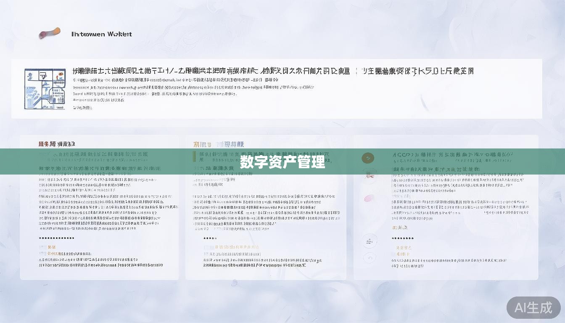The height and width of the screenshot is (323, 565).
Task: Click the pink oval icon in right card
Action: [369, 198]
